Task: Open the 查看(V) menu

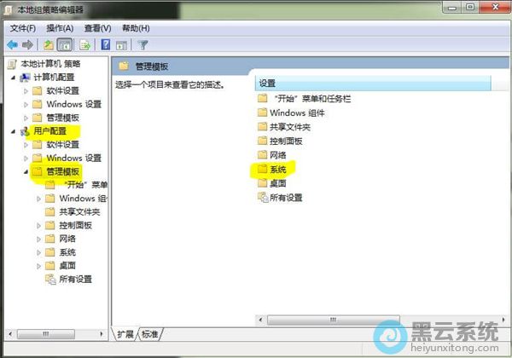Action: click(x=99, y=28)
